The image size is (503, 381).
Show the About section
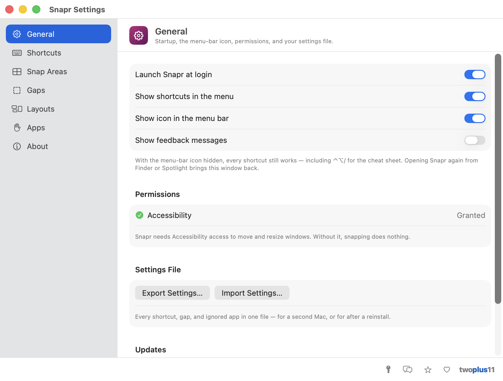click(x=58, y=146)
